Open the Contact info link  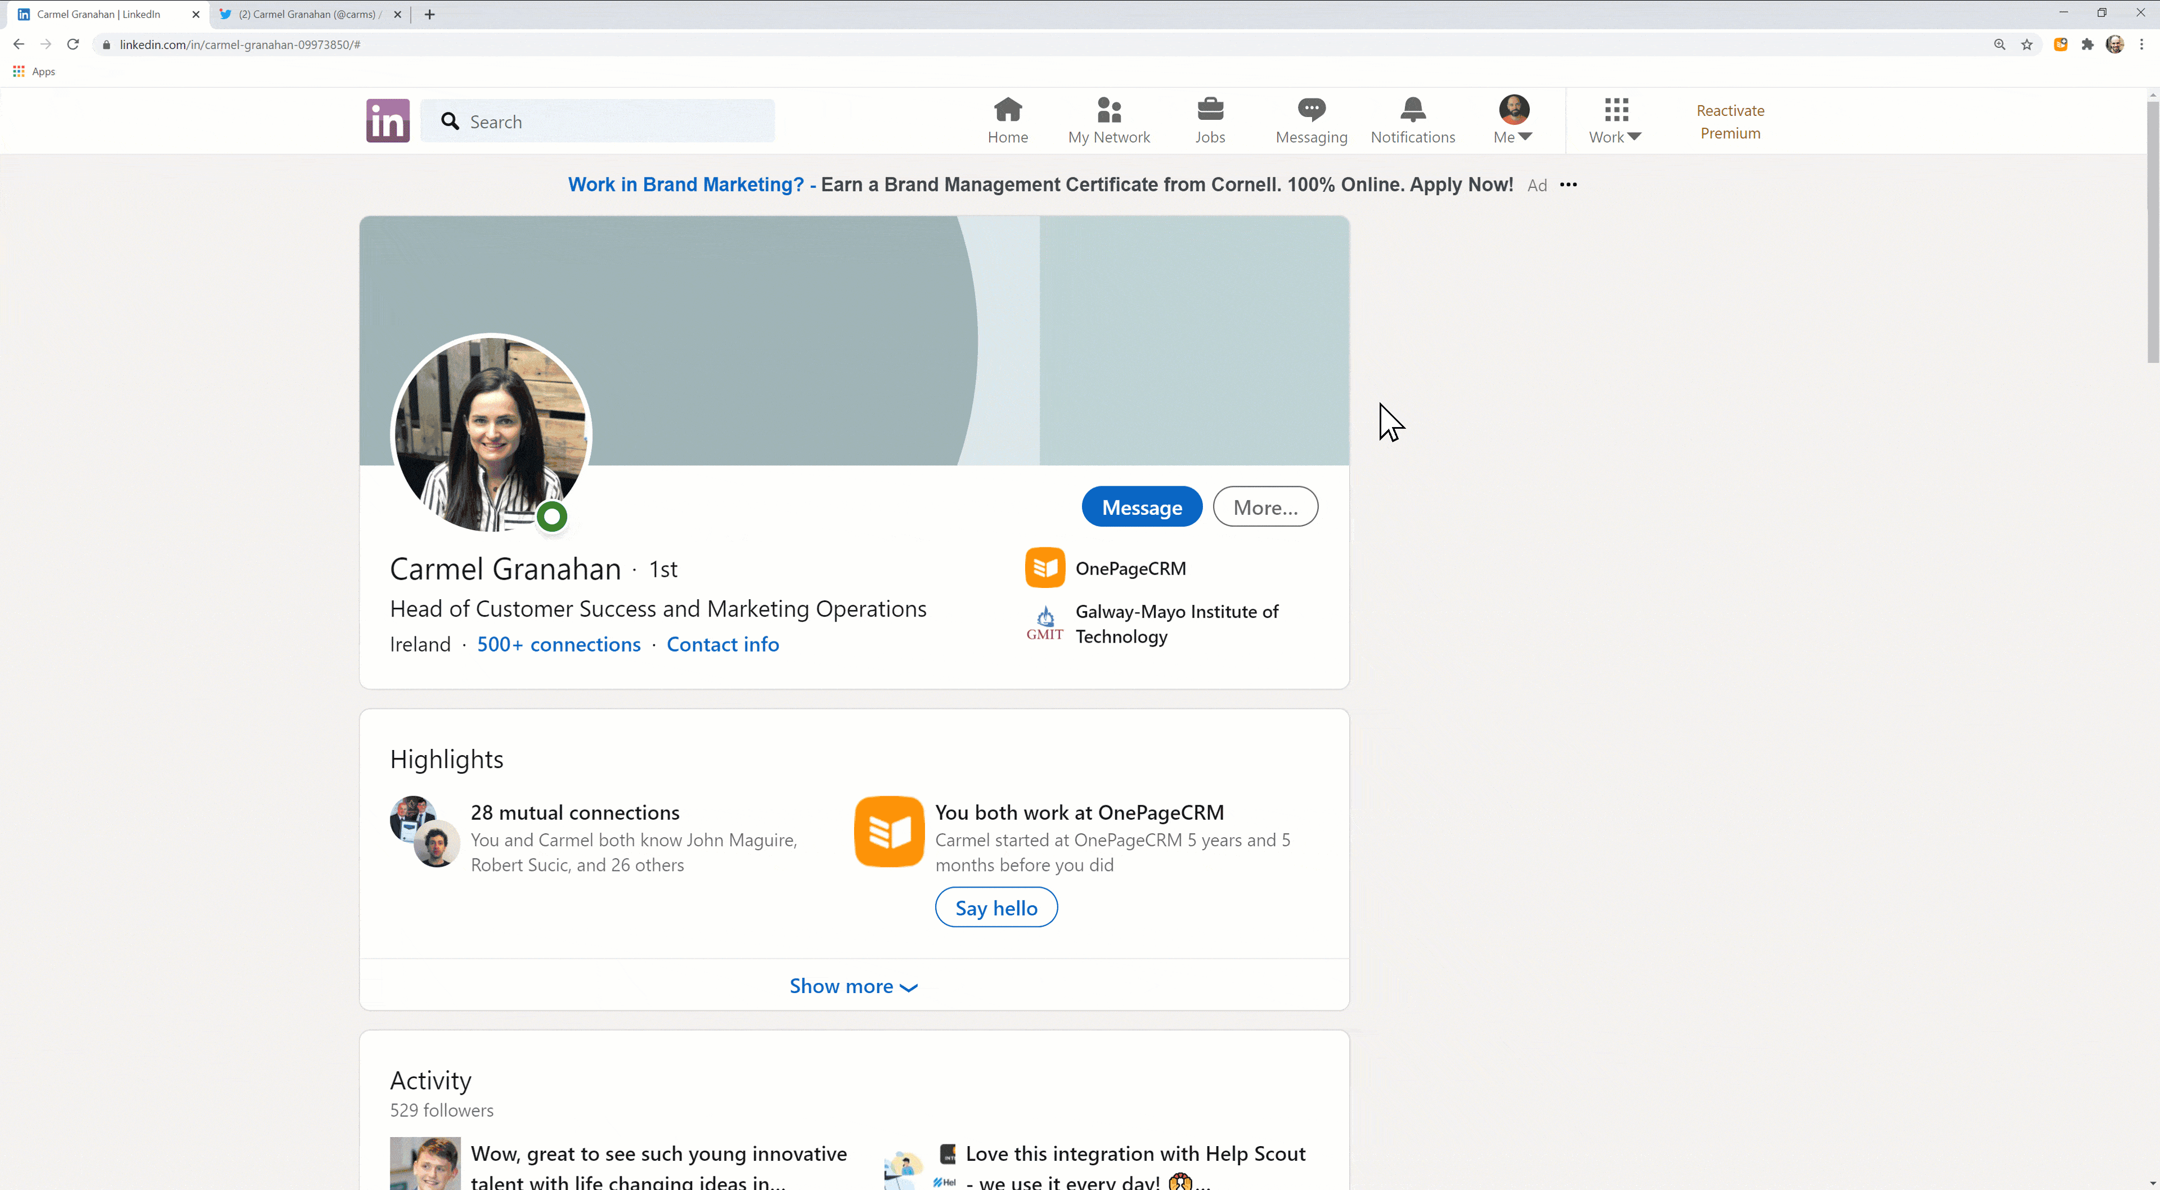723,644
